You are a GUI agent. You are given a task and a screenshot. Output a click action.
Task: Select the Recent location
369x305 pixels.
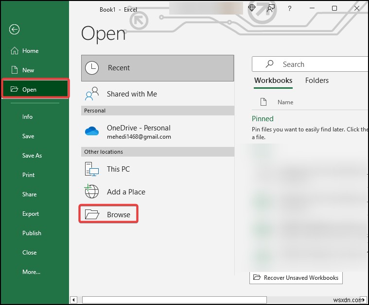pos(158,68)
